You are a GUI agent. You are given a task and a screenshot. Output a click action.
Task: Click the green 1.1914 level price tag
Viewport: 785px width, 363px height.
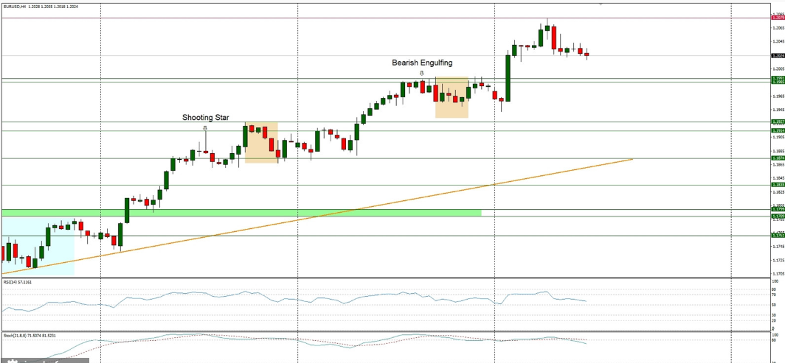coord(777,130)
